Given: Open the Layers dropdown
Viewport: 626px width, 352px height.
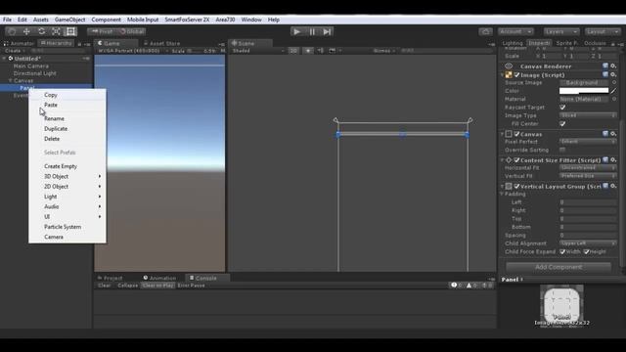Looking at the screenshot, I should 561,31.
